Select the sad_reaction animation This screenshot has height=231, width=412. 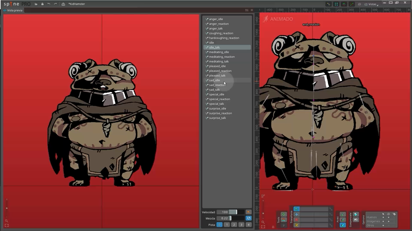click(x=227, y=85)
